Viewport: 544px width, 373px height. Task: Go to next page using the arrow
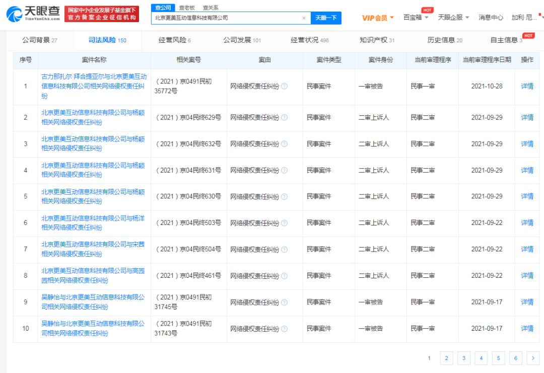(x=532, y=358)
